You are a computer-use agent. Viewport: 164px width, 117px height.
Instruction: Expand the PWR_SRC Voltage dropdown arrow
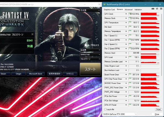(x=126, y=92)
